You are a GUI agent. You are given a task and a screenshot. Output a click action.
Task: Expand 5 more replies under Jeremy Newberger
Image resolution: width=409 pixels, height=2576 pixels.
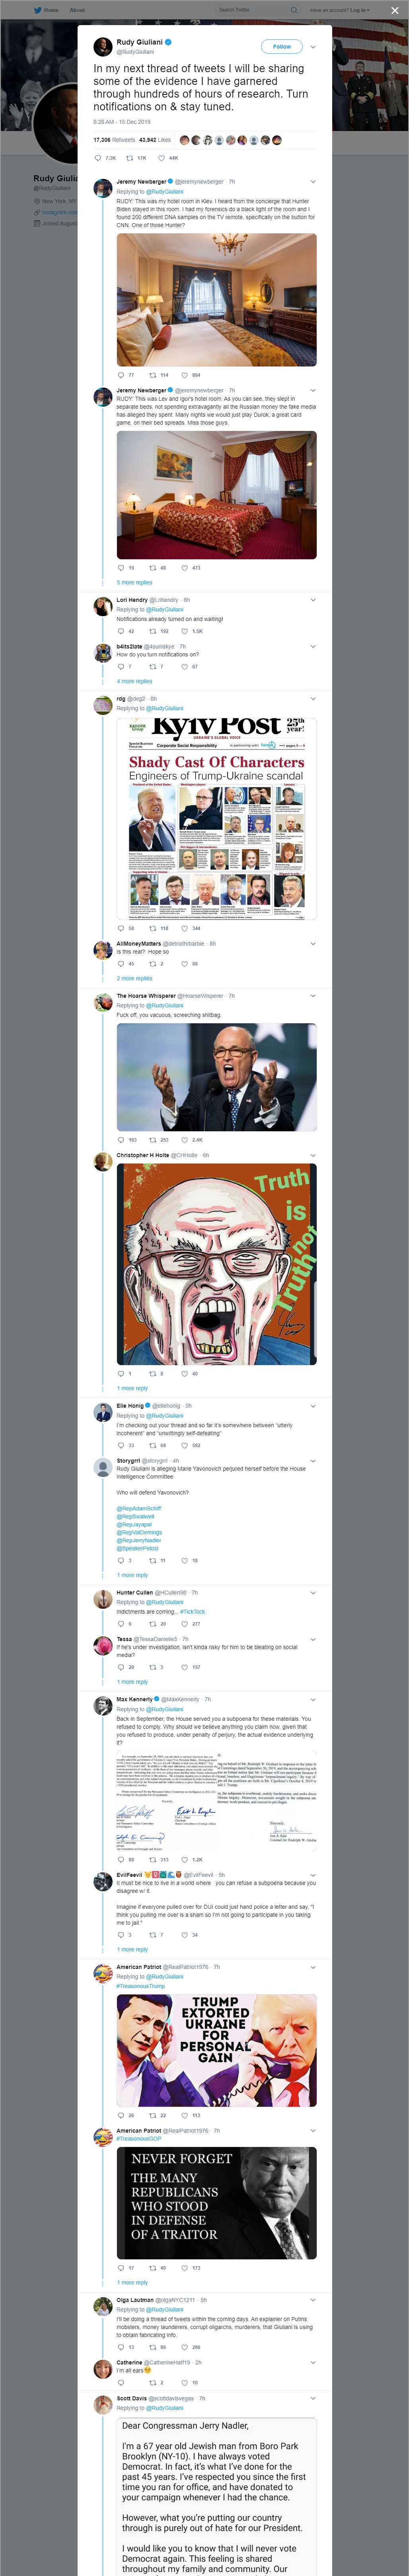[x=134, y=582]
